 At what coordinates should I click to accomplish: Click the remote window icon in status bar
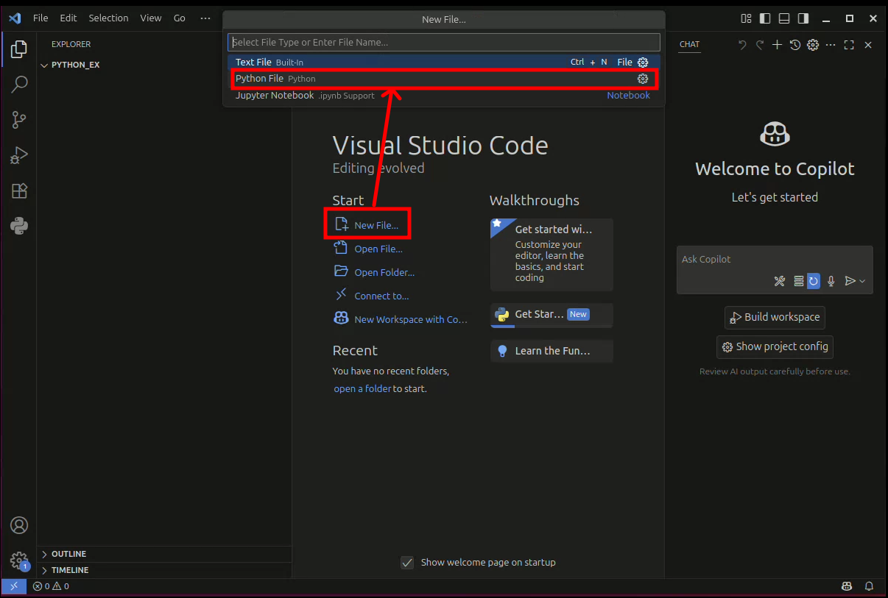(x=13, y=586)
